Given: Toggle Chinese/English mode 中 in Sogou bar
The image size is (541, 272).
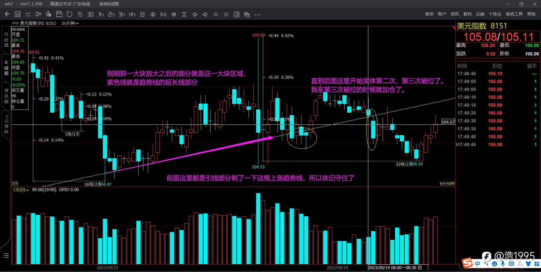Looking at the screenshot, I should (477, 264).
